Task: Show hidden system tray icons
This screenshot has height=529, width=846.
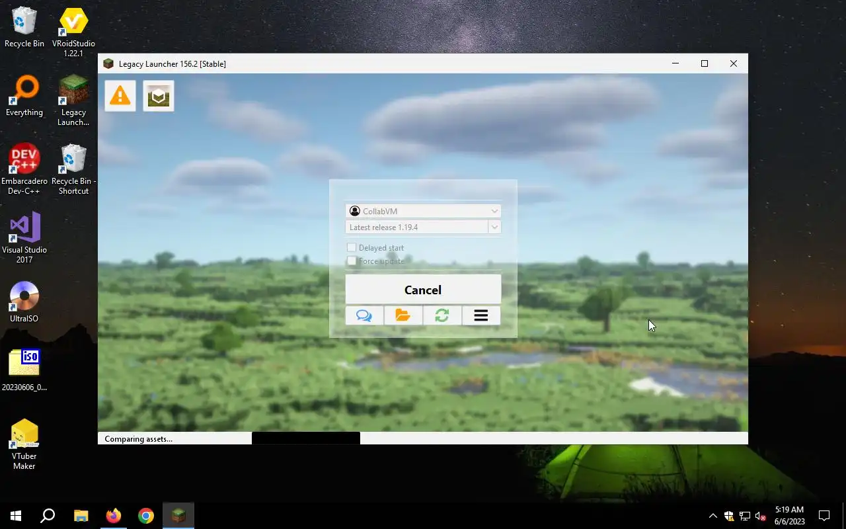Action: coord(712,516)
